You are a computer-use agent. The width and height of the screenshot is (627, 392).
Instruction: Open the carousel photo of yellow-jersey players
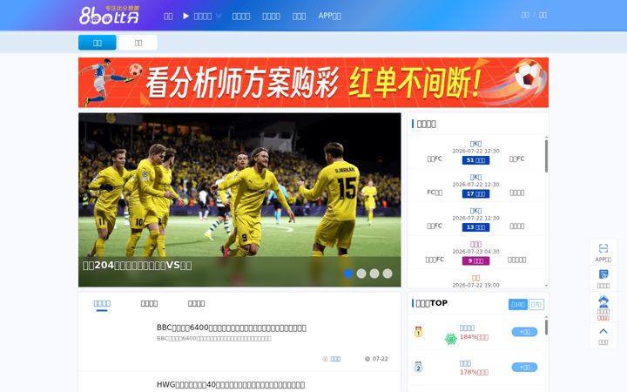tap(239, 199)
